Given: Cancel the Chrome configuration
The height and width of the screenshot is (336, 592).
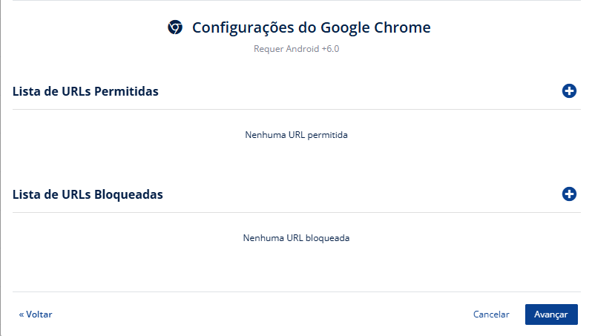Looking at the screenshot, I should [x=491, y=314].
